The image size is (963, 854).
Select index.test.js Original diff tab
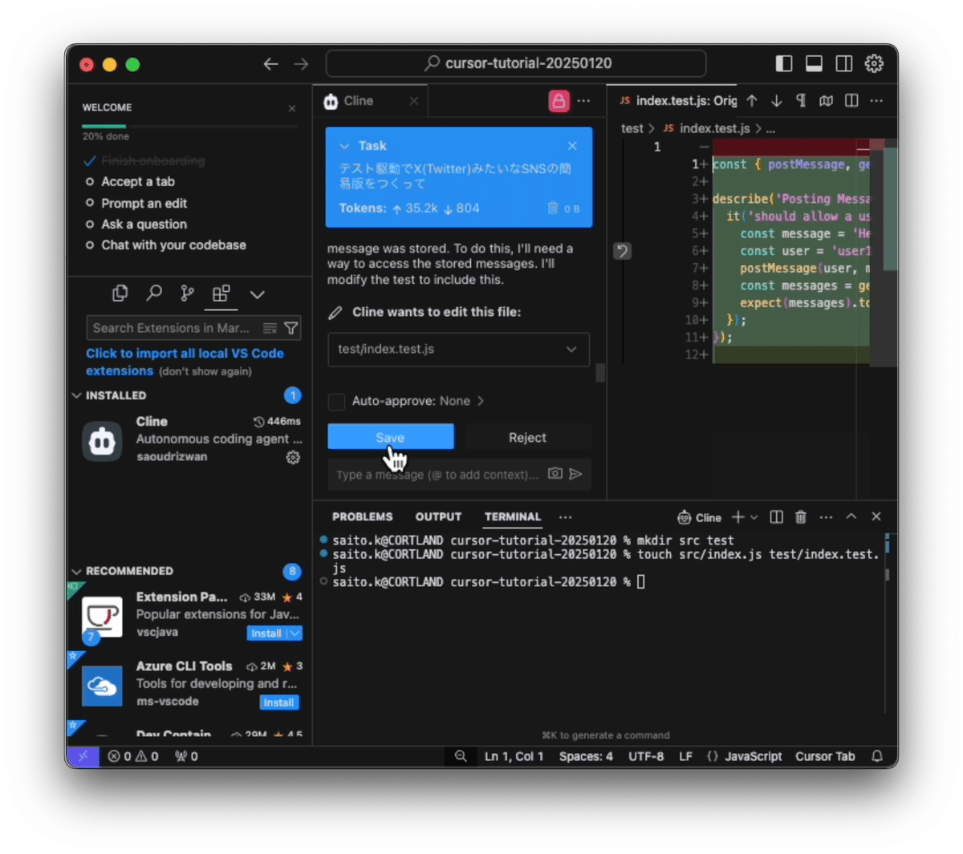pos(677,101)
